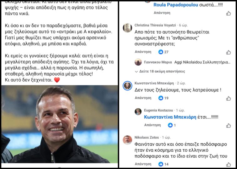View the 19 reactions on Κωνσταντίνα's comment
This screenshot has height=169, width=237.
[164, 98]
